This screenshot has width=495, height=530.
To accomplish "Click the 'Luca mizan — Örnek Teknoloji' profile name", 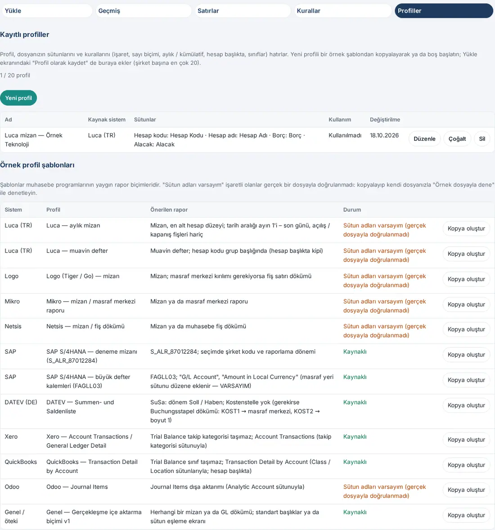I will coord(33,140).
